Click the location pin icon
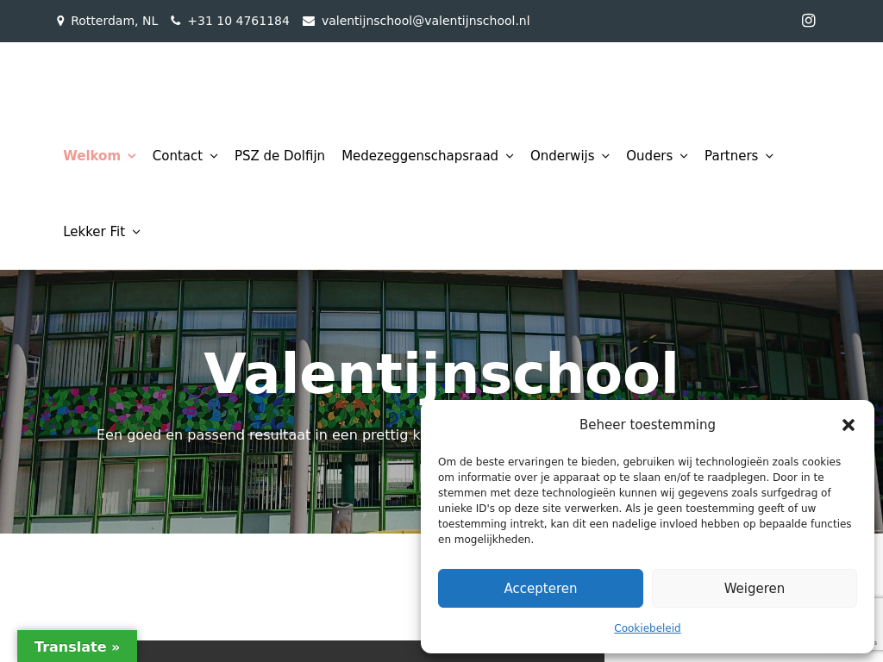883x662 pixels. click(60, 21)
